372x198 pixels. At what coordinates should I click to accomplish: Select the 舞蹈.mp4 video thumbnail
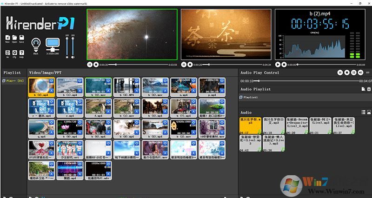(x=70, y=171)
